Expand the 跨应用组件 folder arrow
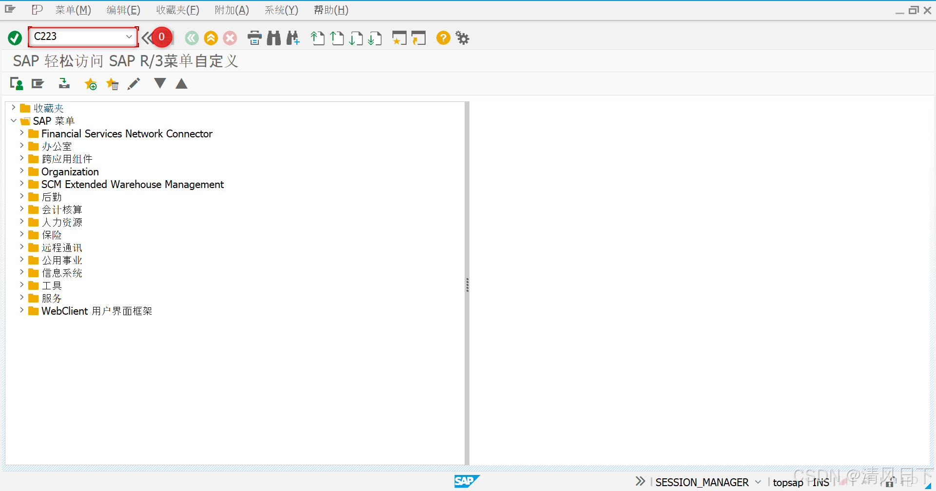 22,158
